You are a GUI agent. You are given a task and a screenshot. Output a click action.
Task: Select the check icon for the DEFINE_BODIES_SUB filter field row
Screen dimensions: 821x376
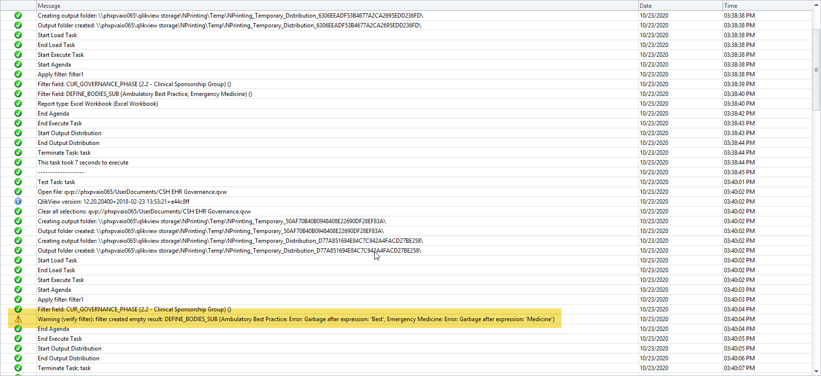coord(18,94)
